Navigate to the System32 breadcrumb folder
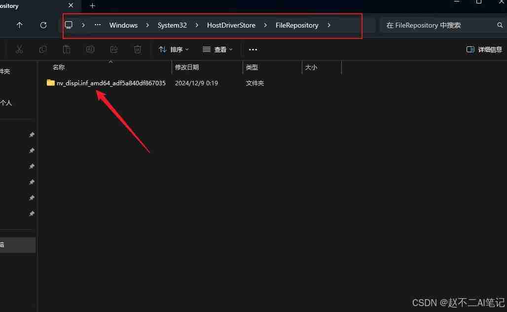 pyautogui.click(x=172, y=25)
